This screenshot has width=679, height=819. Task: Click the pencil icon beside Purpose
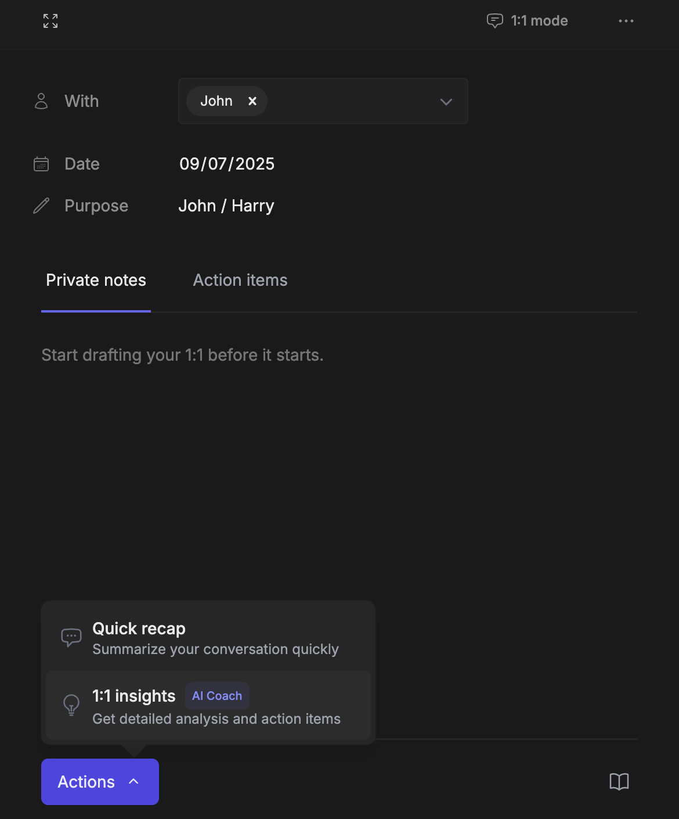coord(41,206)
